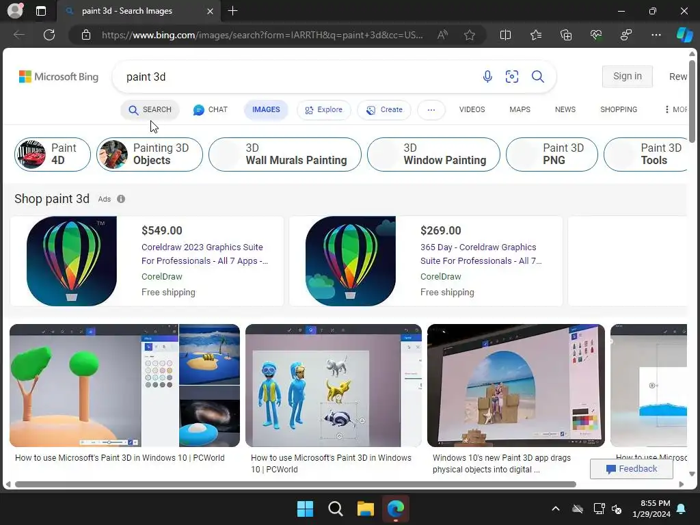700x525 pixels.
Task: Select the Paint 3D Tools chip
Action: coord(646,154)
